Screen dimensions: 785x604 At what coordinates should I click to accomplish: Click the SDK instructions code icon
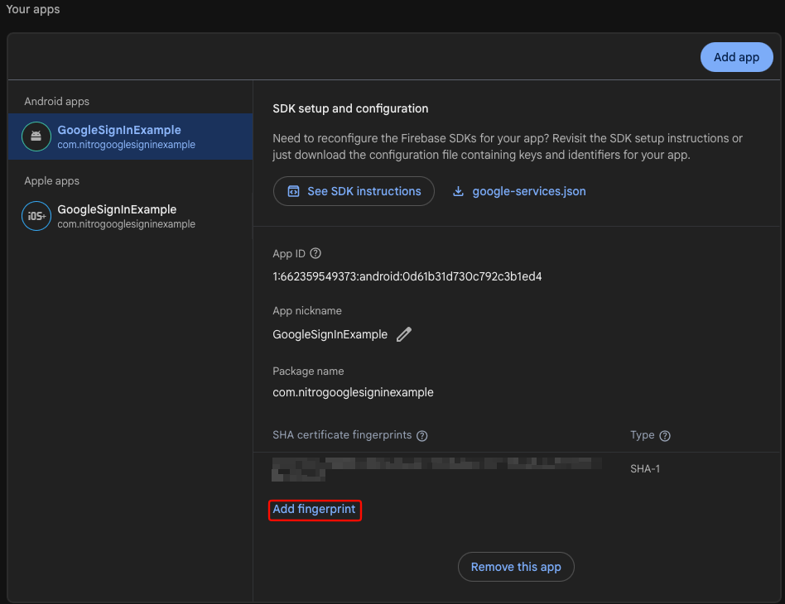tap(293, 191)
